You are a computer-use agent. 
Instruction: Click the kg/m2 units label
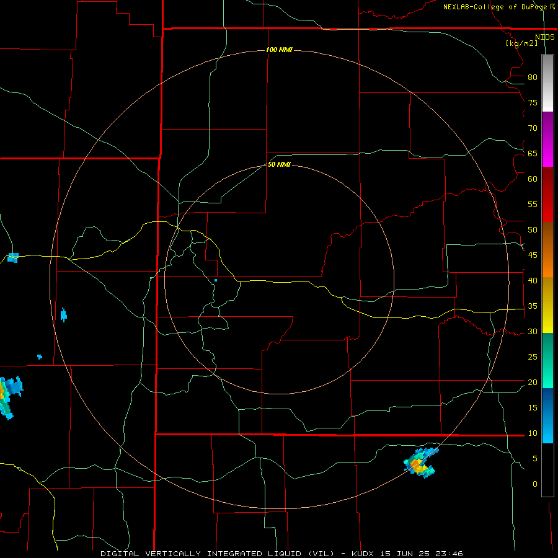coord(521,43)
